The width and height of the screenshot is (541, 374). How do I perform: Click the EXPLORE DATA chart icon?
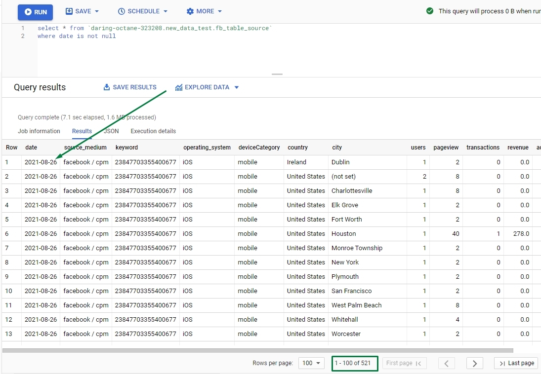point(179,87)
